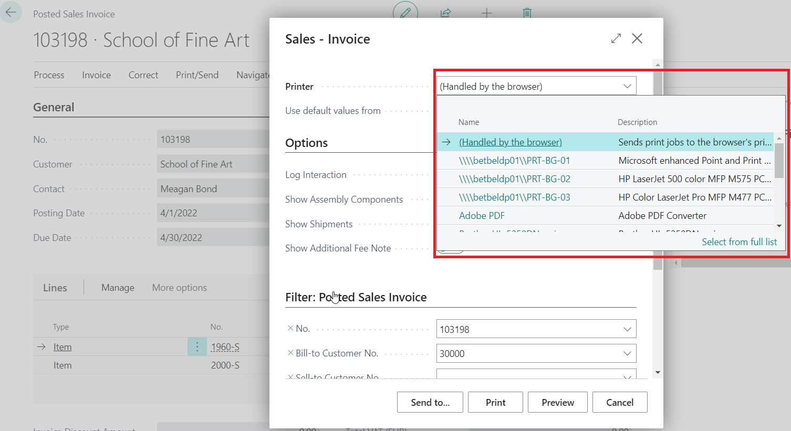Close the Sales - Invoice dialog
The height and width of the screenshot is (431, 791).
point(637,38)
